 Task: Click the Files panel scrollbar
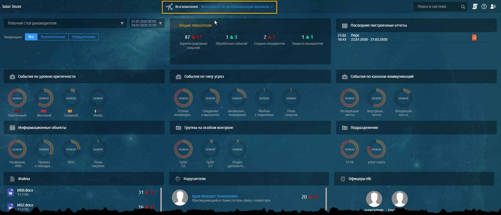pyautogui.click(x=161, y=199)
